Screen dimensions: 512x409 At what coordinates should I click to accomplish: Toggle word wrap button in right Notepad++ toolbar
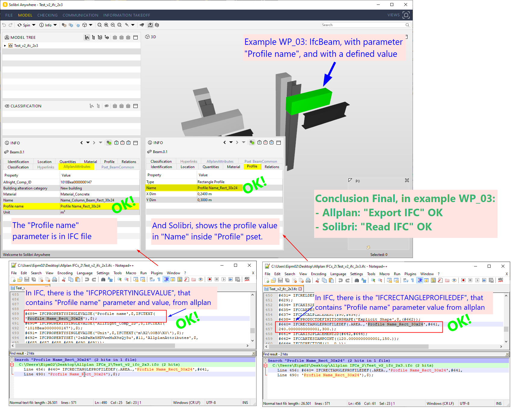(x=406, y=280)
